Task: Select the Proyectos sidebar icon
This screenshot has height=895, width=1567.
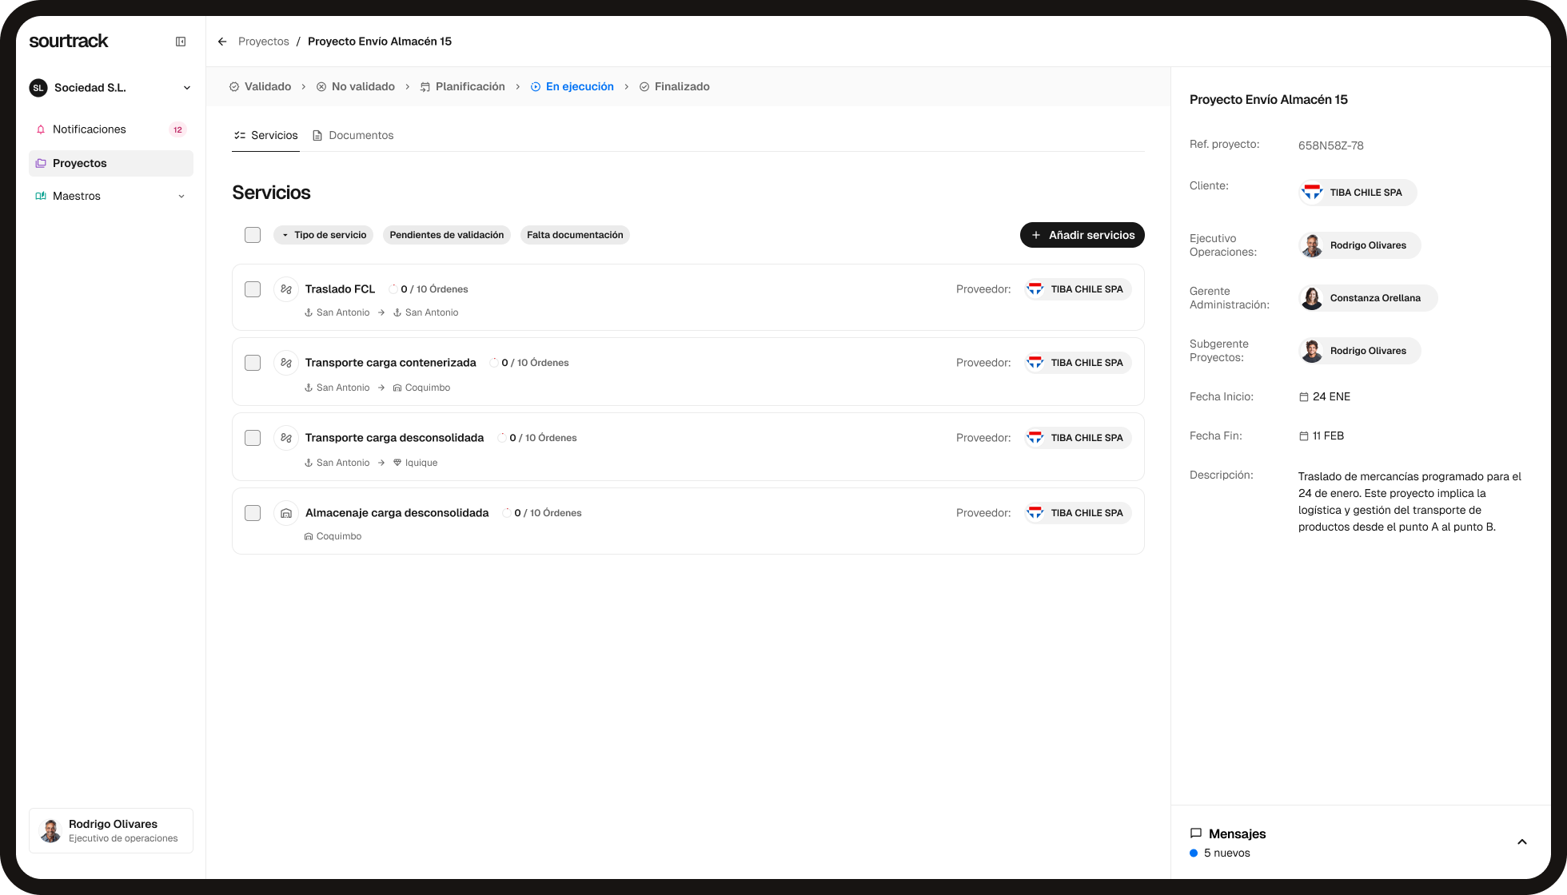Action: point(41,163)
